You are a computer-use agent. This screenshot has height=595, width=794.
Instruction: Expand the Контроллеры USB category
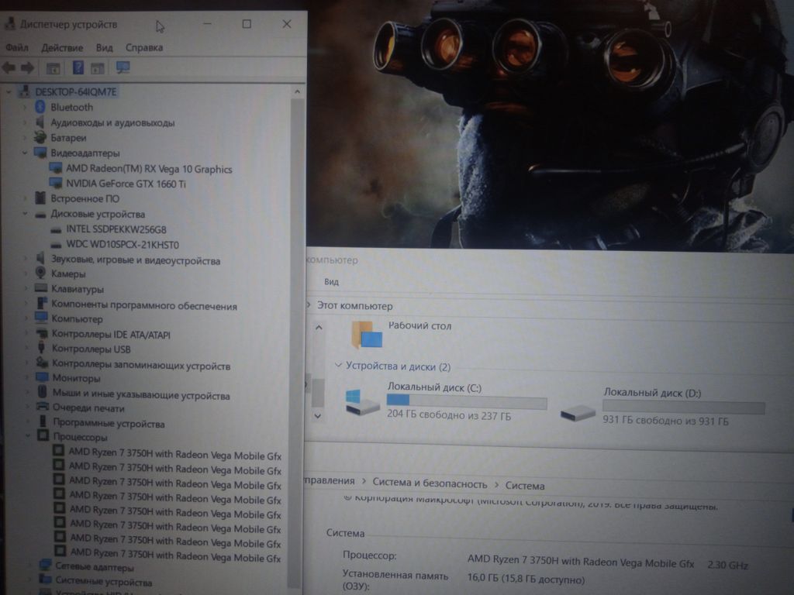coord(26,348)
